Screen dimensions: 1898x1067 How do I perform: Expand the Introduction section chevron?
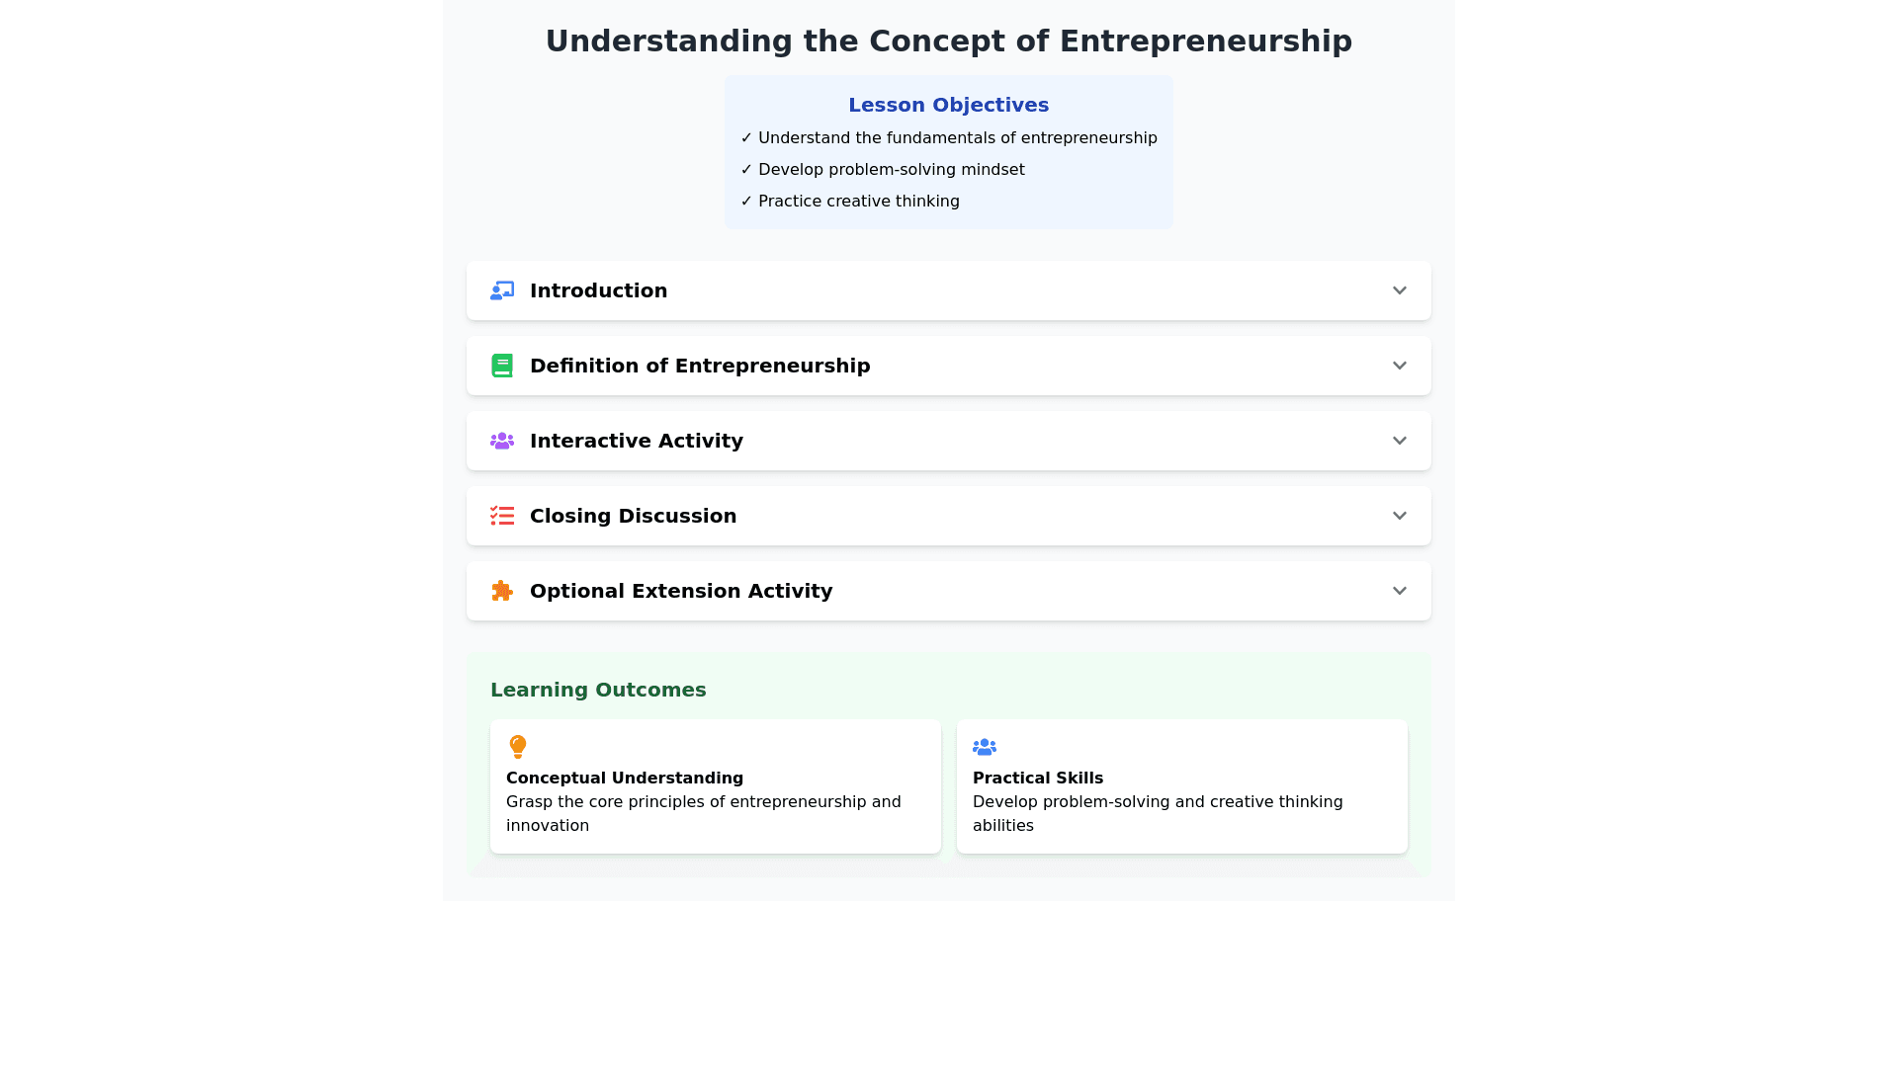point(1399,290)
